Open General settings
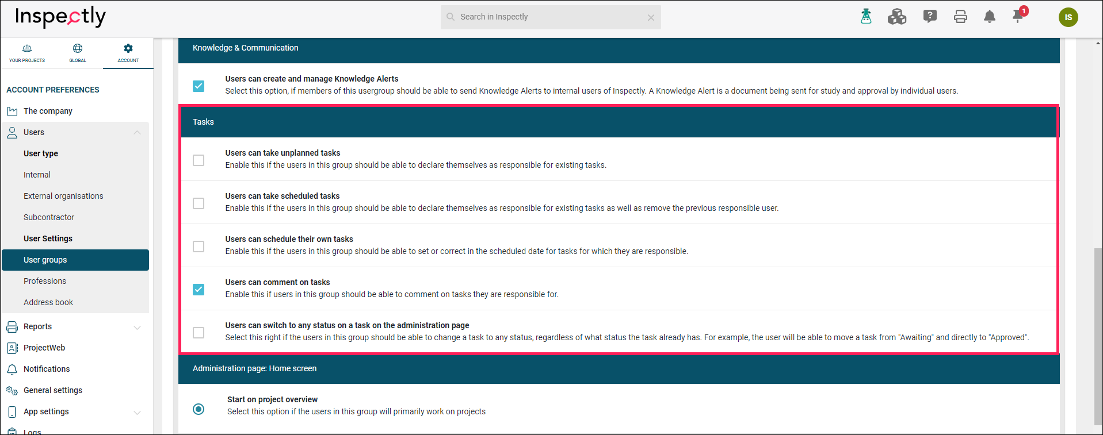 coord(53,390)
